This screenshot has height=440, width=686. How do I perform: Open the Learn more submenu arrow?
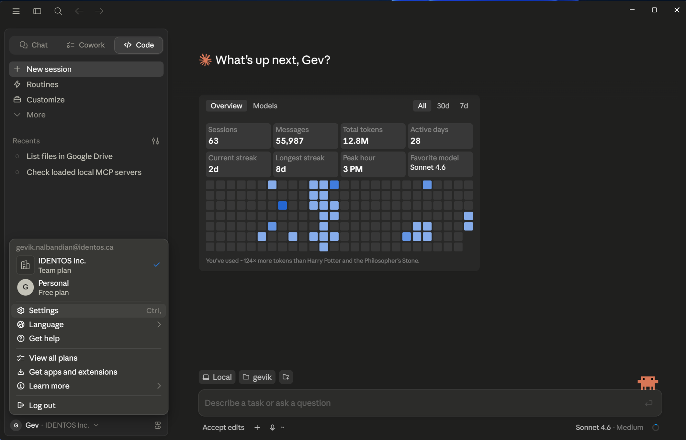tap(159, 386)
